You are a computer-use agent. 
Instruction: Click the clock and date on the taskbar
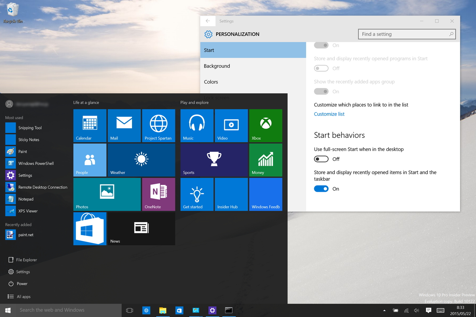click(460, 310)
